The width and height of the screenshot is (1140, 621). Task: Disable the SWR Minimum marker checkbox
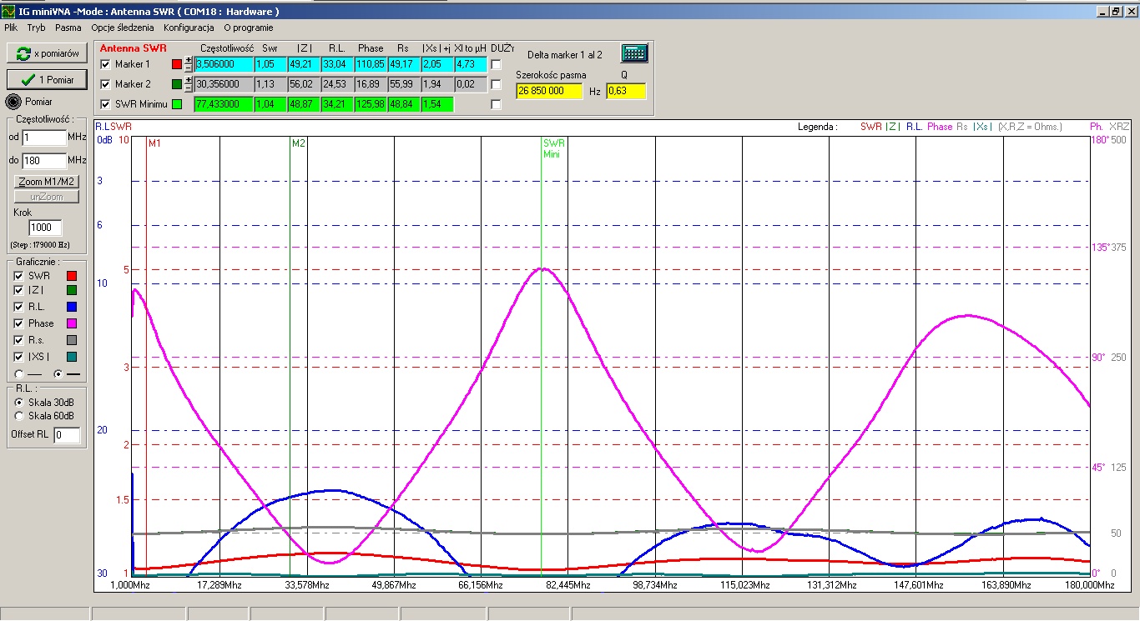tap(105, 104)
